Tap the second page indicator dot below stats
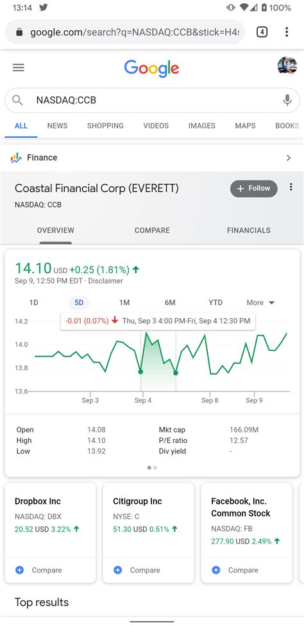Image resolution: width=304 pixels, height=626 pixels. click(155, 467)
